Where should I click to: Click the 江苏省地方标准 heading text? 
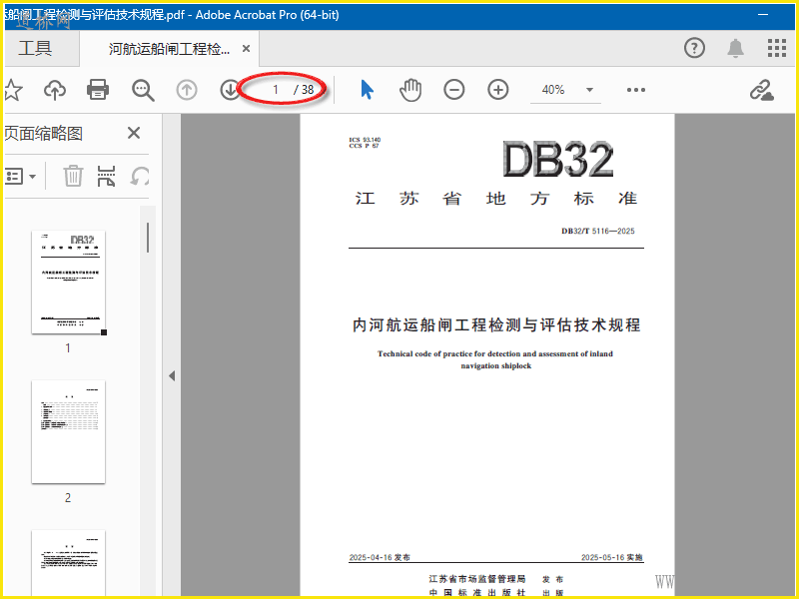tap(496, 198)
